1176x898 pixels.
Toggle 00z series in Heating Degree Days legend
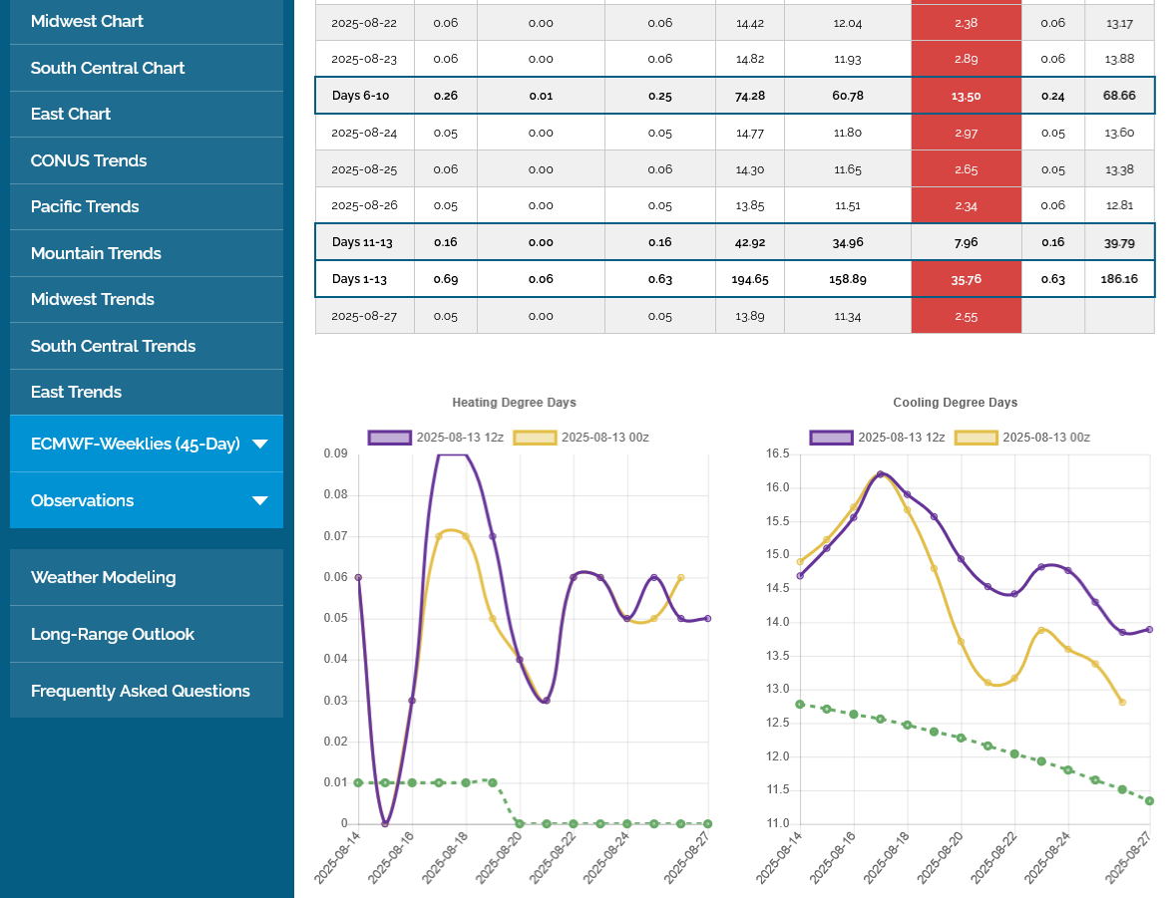pos(535,438)
